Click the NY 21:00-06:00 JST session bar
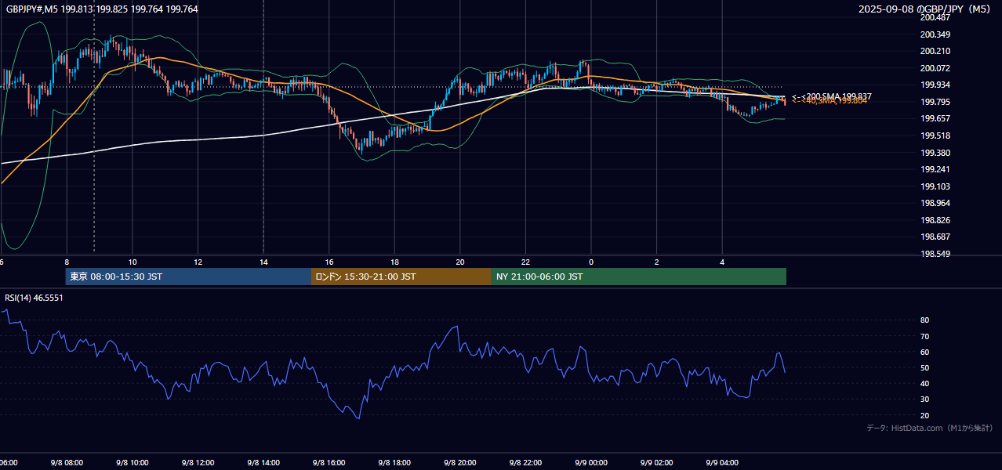 [x=639, y=277]
